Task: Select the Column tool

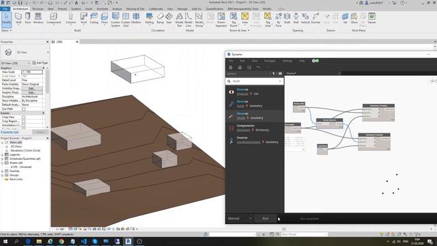Action: pyautogui.click(x=71, y=18)
